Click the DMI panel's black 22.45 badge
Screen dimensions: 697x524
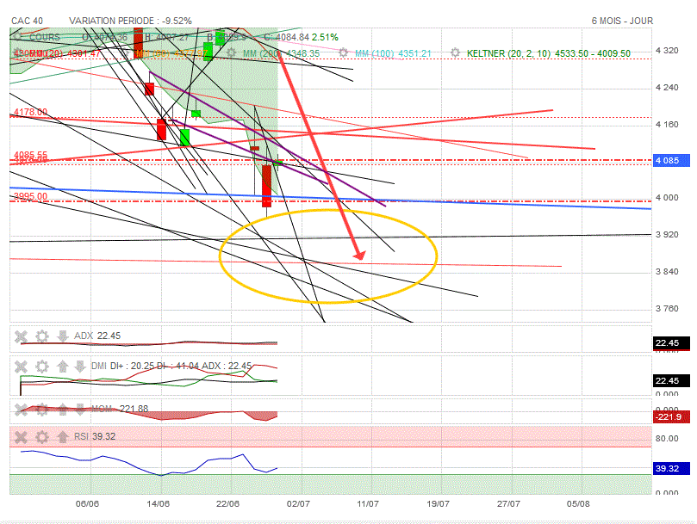point(672,380)
